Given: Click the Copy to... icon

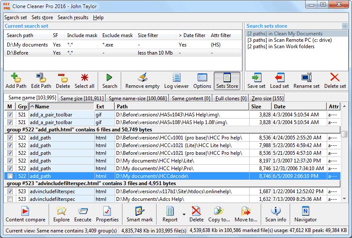Looking at the screenshot, I should (219, 211).
